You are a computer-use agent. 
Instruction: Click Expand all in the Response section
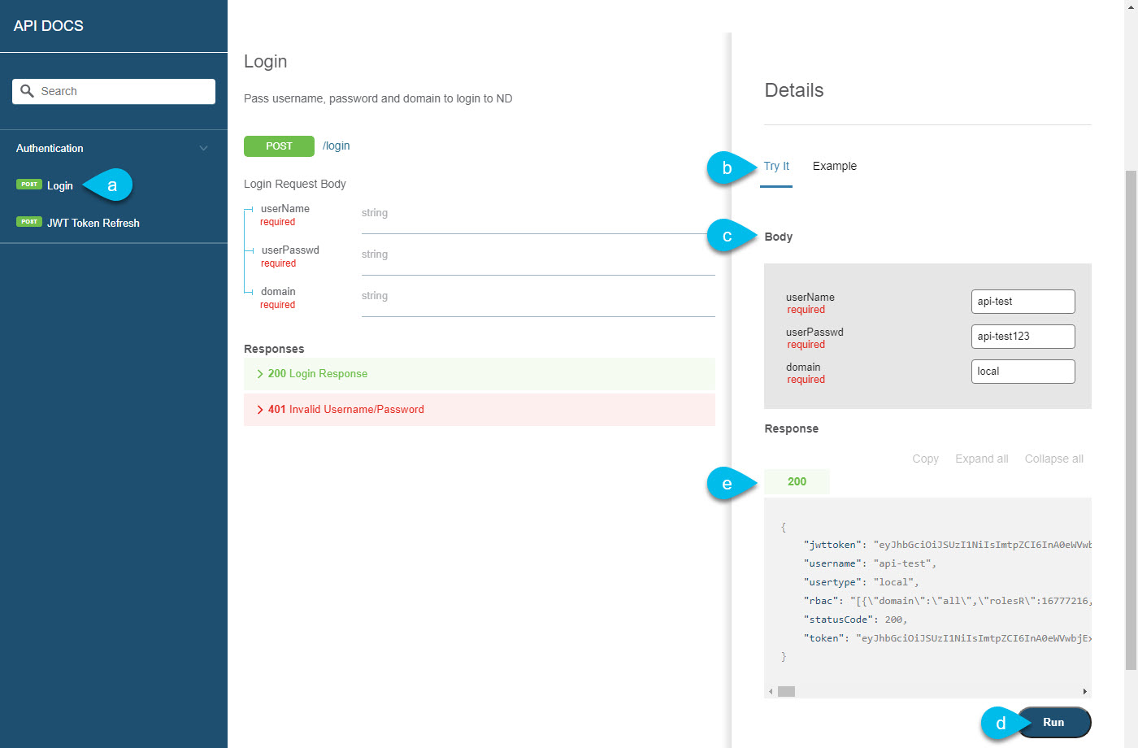click(981, 459)
